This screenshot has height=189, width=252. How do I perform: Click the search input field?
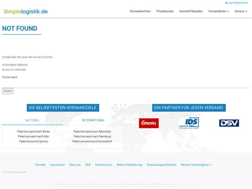point(126,84)
